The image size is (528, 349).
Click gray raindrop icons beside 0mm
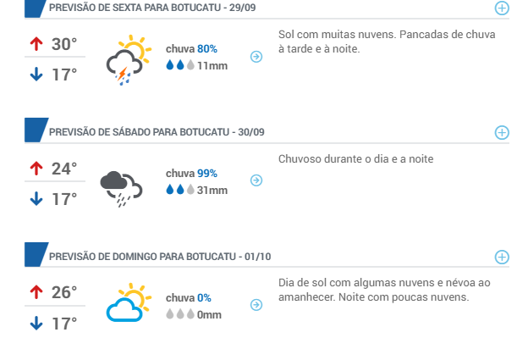point(180,314)
